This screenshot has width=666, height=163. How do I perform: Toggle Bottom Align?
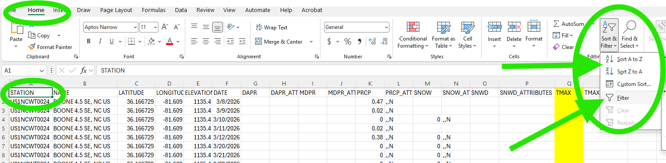pos(218,27)
